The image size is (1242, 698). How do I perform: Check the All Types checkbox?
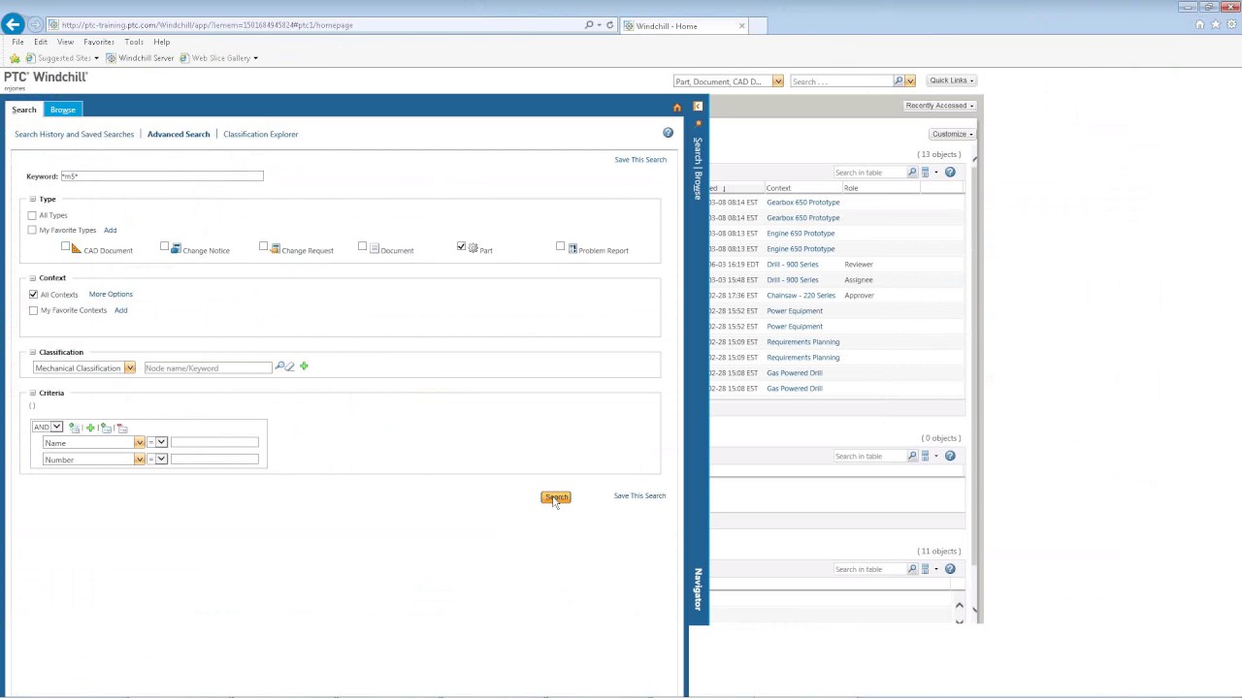[x=32, y=214]
